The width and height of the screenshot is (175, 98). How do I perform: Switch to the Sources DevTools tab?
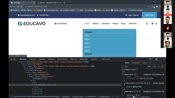pos(42,59)
